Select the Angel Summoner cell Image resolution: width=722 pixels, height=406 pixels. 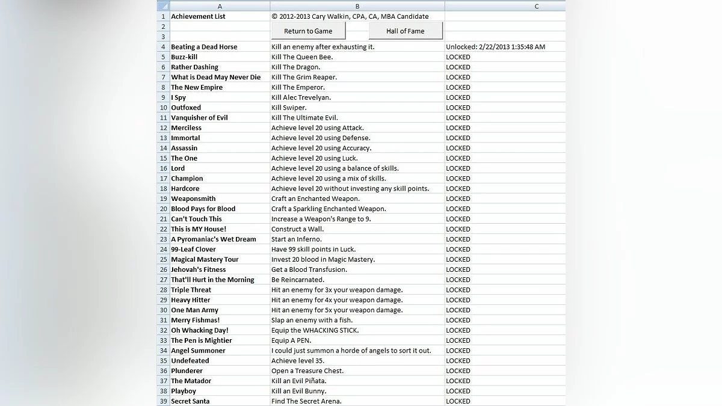pos(220,351)
